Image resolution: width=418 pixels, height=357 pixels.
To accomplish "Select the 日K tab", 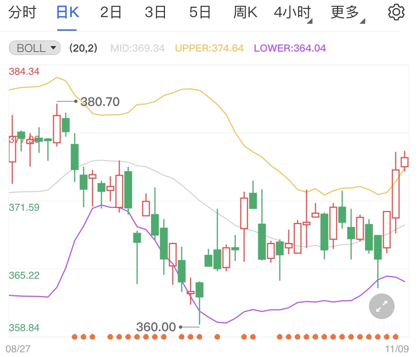I will (x=68, y=12).
